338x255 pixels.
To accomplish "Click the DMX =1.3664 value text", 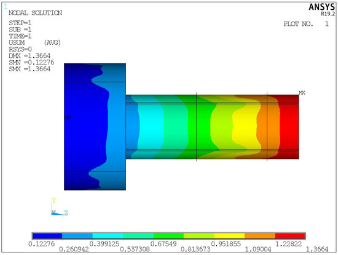I will coord(29,56).
